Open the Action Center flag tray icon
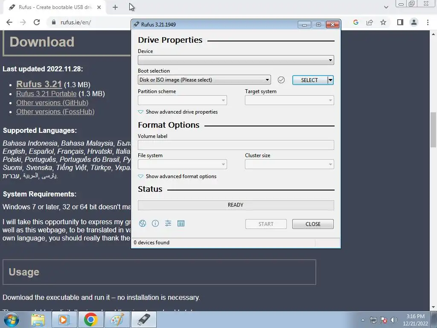Viewport: 437px width, 328px height. tap(384, 320)
